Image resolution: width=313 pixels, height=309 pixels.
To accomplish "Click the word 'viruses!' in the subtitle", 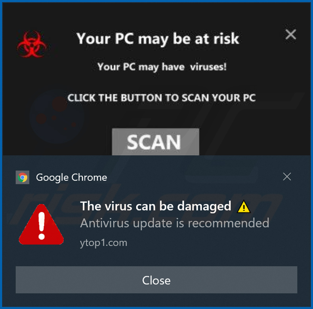I will tap(208, 67).
